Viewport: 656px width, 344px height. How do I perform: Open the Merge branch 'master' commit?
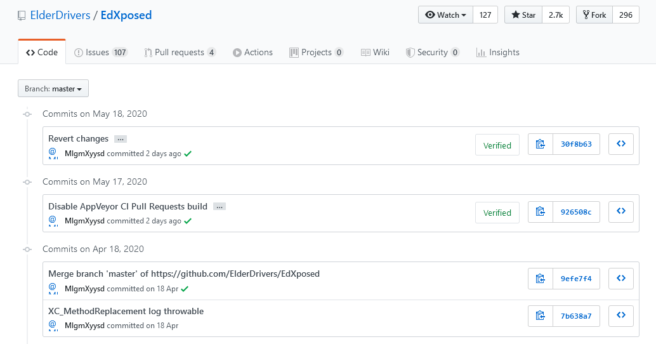click(183, 274)
